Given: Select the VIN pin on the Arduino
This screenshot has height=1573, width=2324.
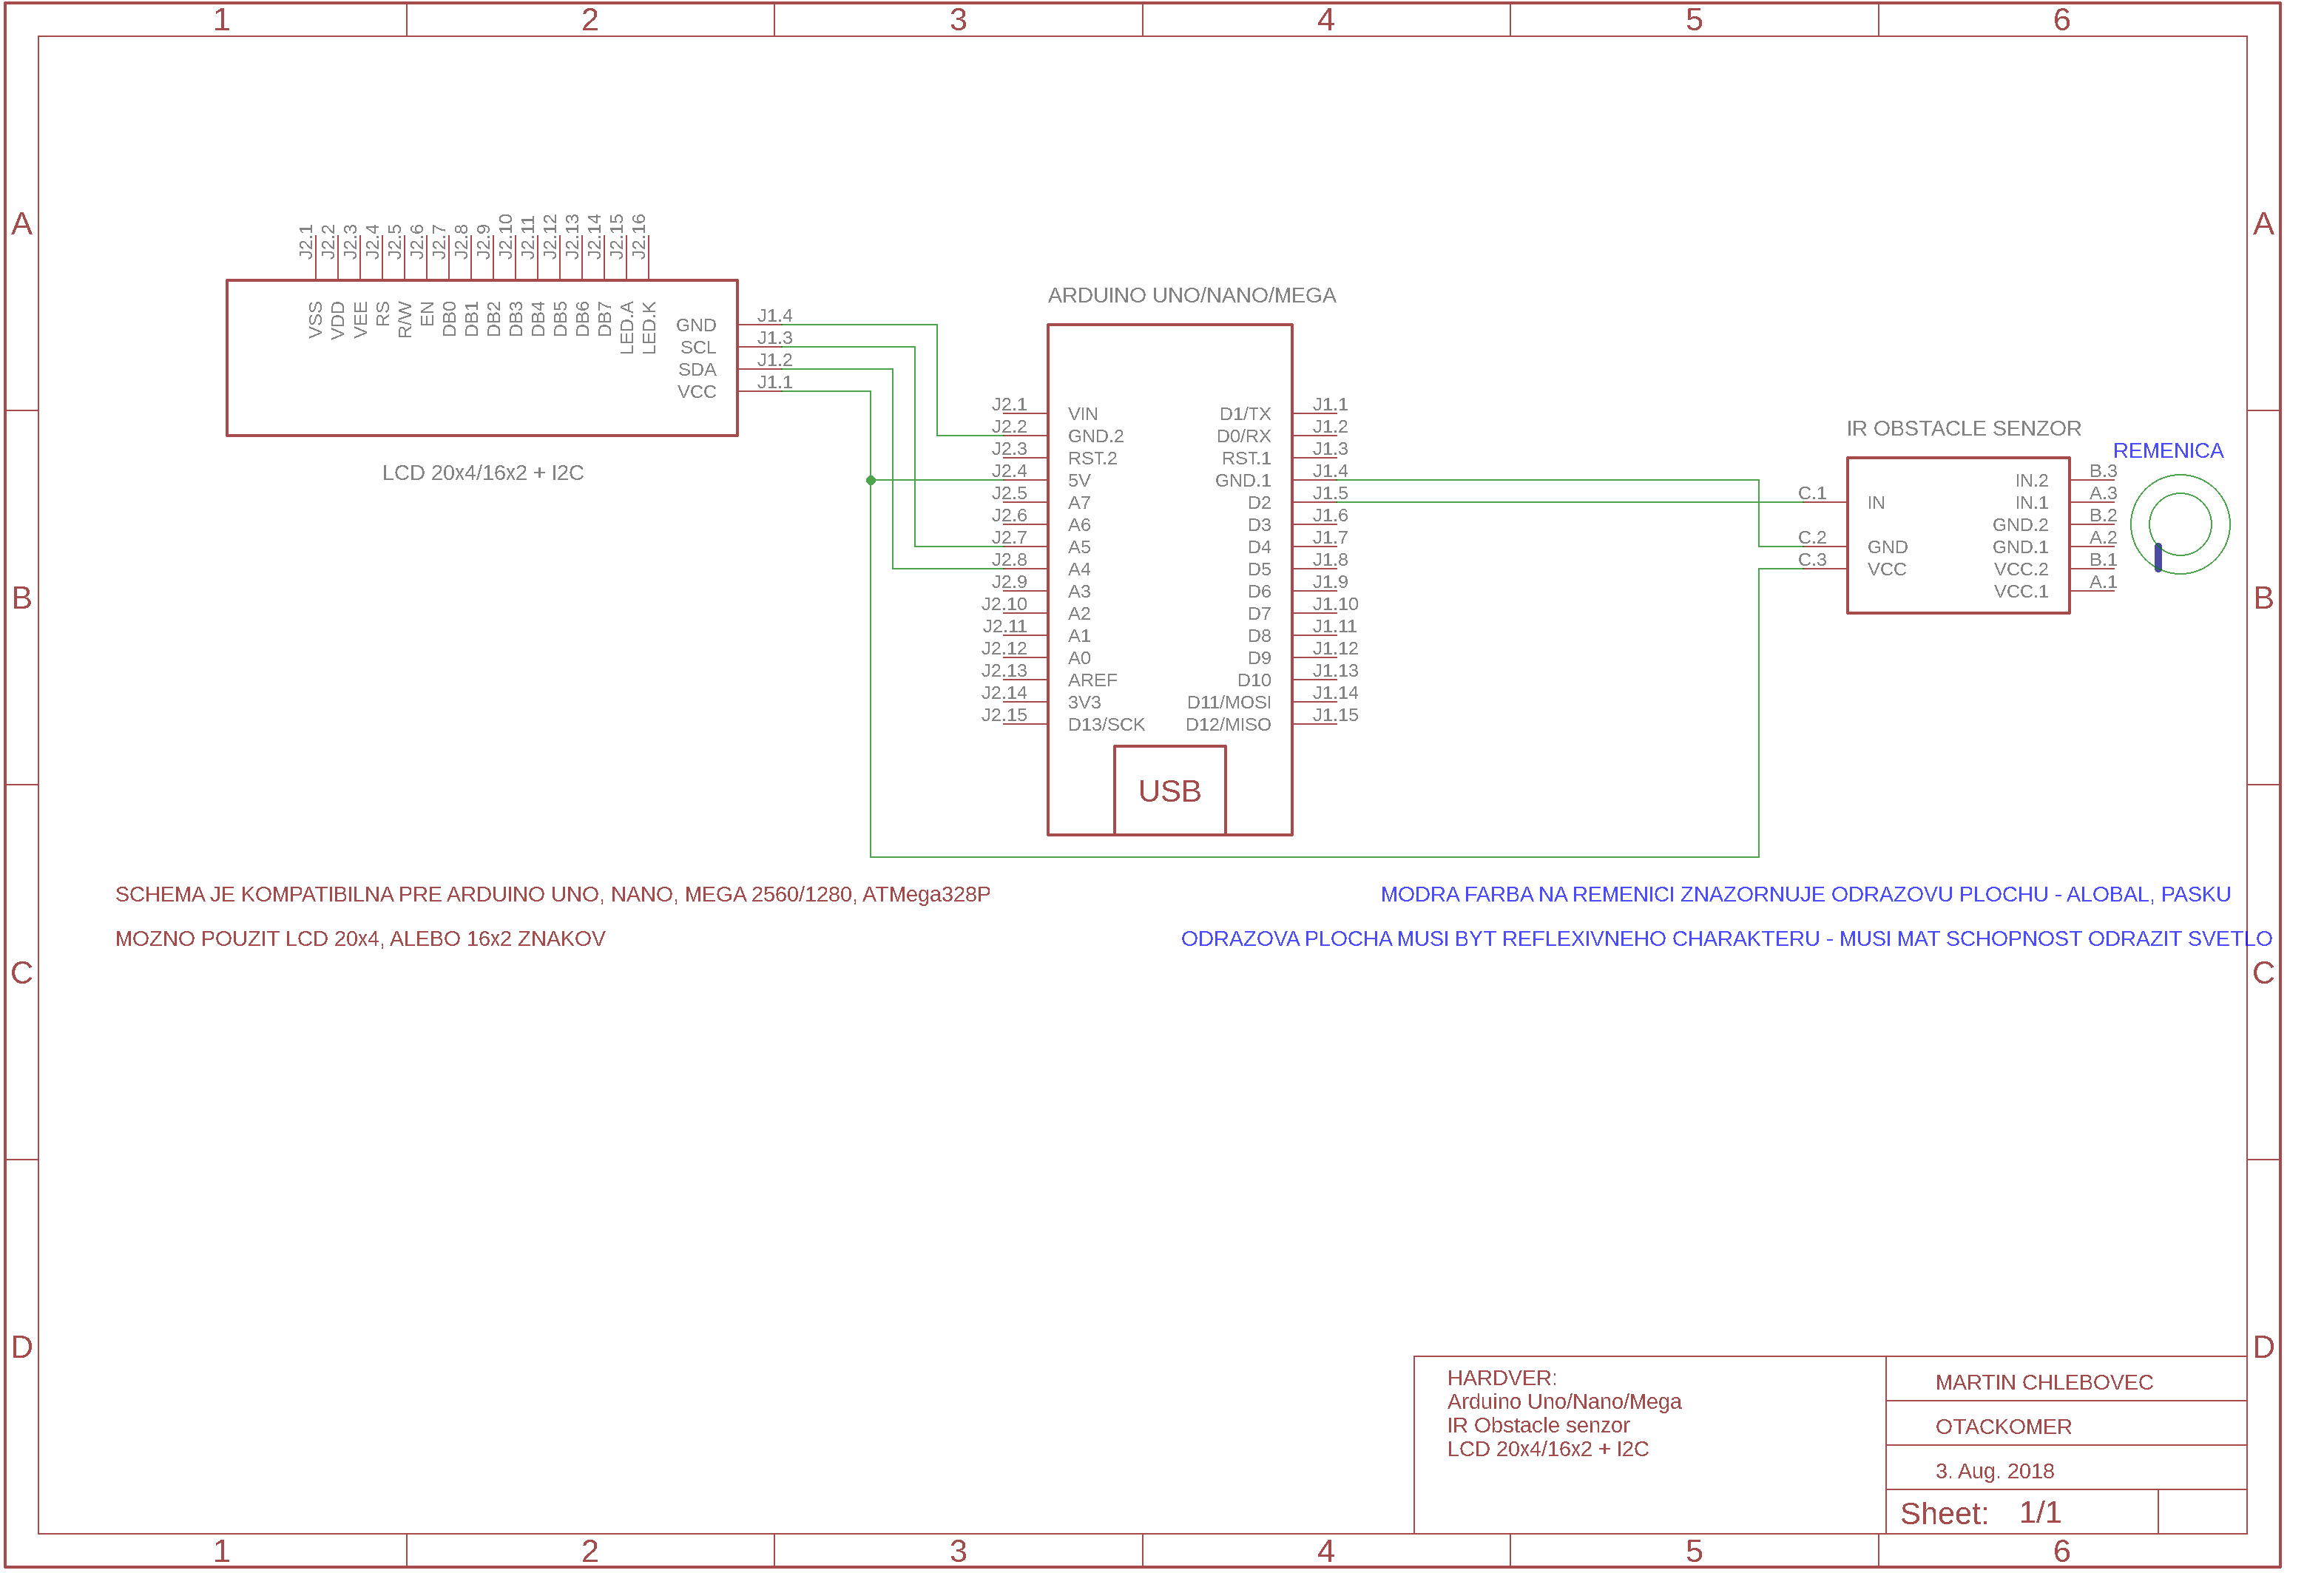Looking at the screenshot, I should pyautogui.click(x=1082, y=413).
